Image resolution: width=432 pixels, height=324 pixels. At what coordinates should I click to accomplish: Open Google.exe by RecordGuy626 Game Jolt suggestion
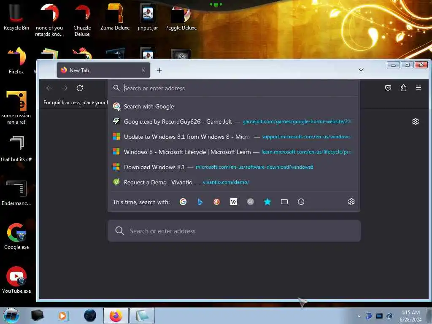[x=234, y=121]
